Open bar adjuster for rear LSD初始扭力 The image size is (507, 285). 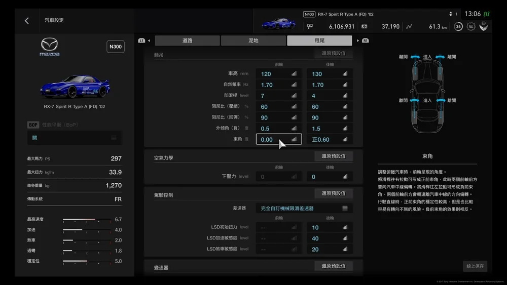[x=345, y=228]
